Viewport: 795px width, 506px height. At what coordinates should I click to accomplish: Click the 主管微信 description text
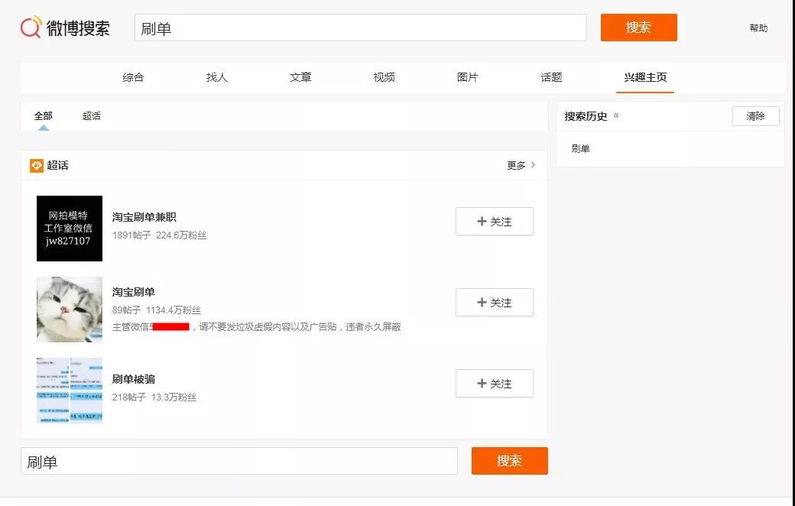pos(257,327)
